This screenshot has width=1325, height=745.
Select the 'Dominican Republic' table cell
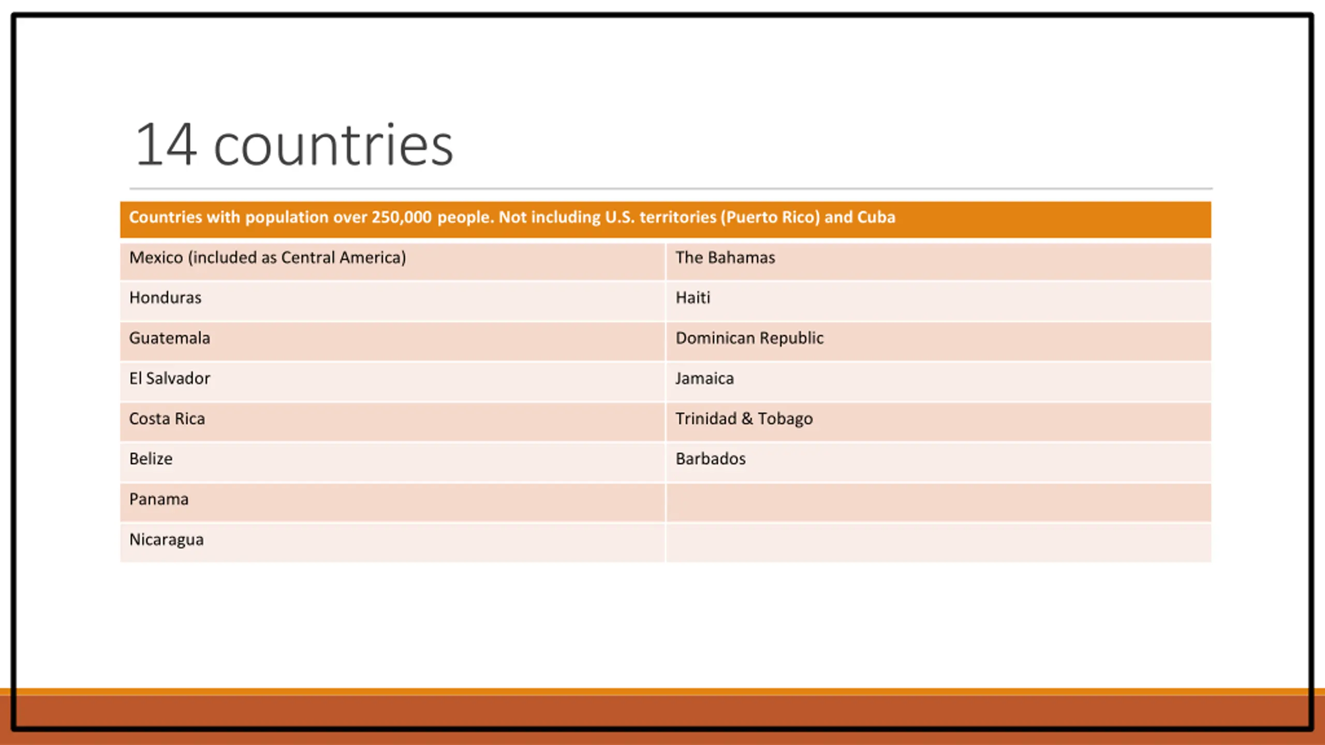click(x=939, y=341)
